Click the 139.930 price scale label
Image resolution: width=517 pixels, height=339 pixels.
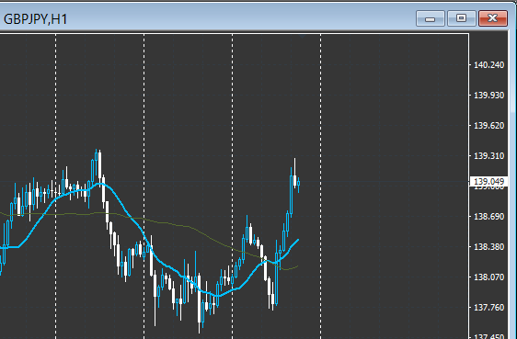point(489,96)
